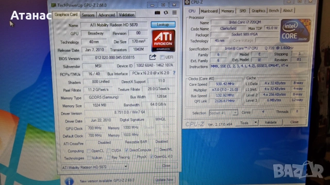Open CPU-Z Mainboard tab

(x=209, y=11)
